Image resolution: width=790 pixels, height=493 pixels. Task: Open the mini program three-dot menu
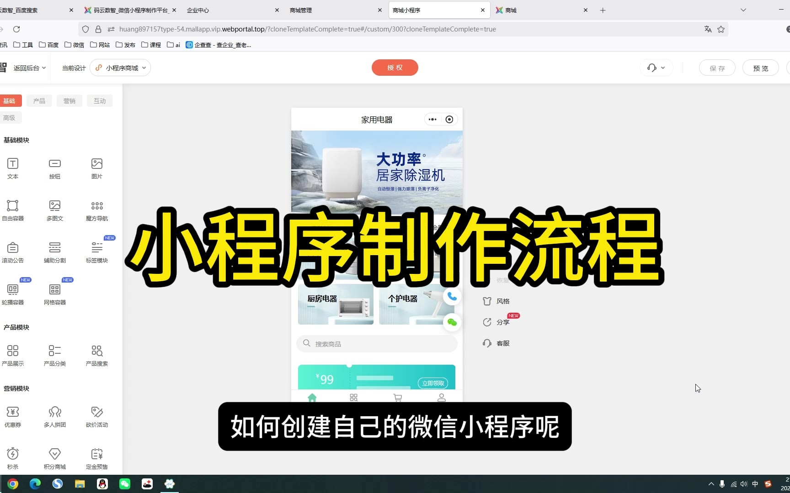432,120
